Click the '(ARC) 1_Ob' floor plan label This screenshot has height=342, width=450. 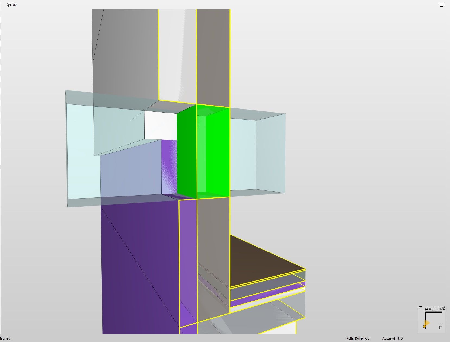(x=433, y=309)
